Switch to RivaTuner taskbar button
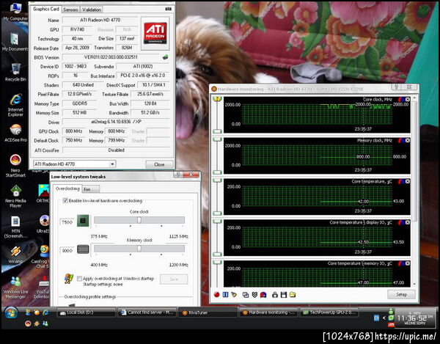This screenshot has height=344, width=440. pos(208,312)
